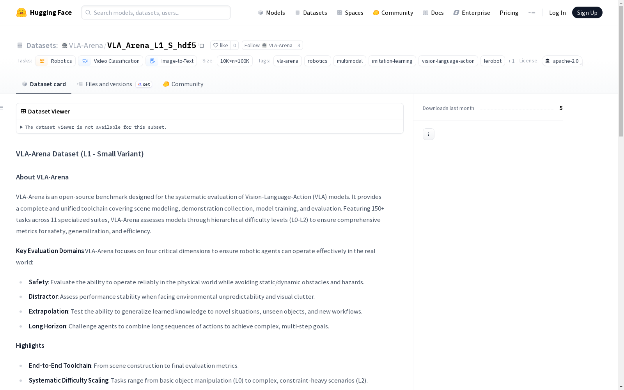The width and height of the screenshot is (624, 390).
Task: Click the vla-arena tag
Action: pos(287,61)
